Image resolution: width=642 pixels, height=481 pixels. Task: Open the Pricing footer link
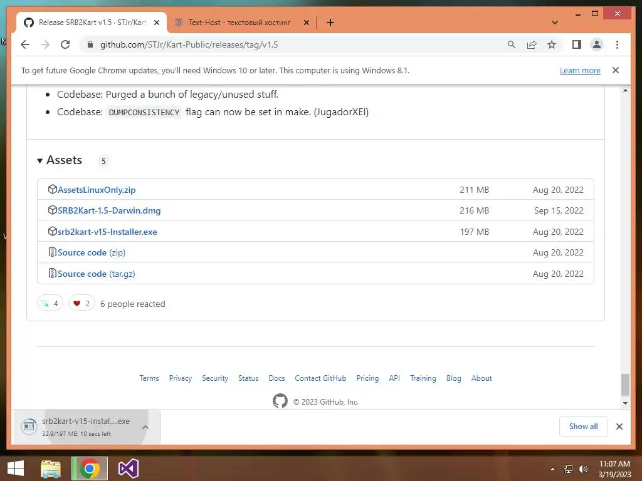coord(367,378)
